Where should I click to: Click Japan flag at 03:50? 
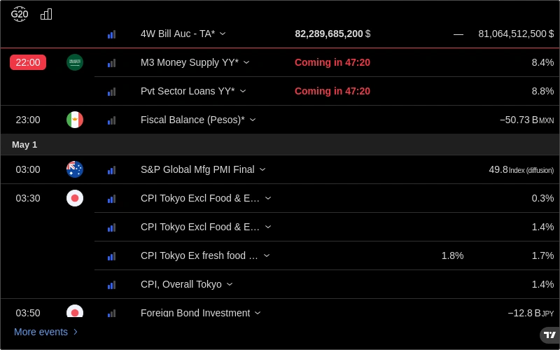pos(75,311)
